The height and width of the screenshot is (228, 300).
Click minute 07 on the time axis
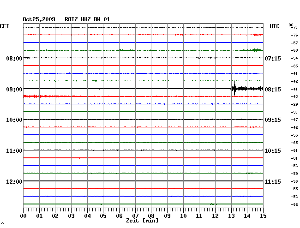[x=135, y=216]
